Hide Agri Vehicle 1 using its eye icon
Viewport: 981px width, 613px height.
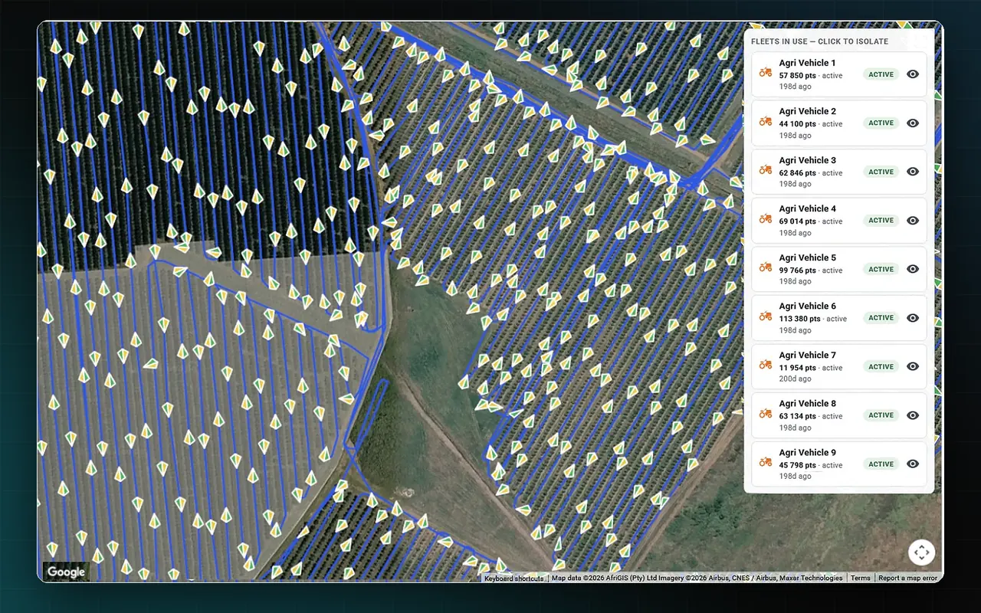coord(913,74)
